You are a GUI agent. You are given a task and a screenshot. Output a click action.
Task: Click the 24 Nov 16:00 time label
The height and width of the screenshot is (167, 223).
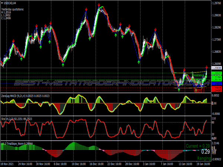(25, 164)
